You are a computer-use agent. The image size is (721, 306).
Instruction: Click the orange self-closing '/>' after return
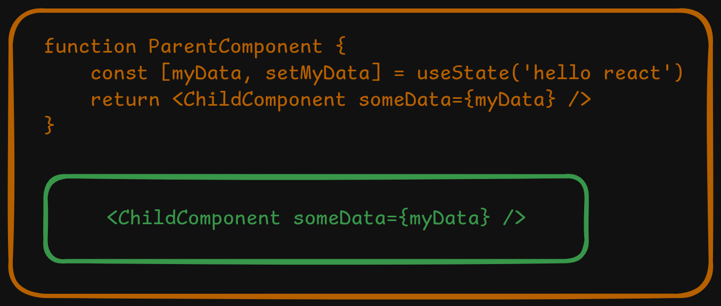579,99
